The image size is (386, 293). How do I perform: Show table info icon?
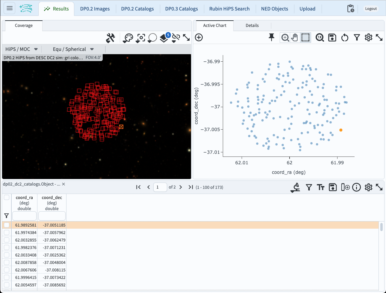pyautogui.click(x=356, y=187)
